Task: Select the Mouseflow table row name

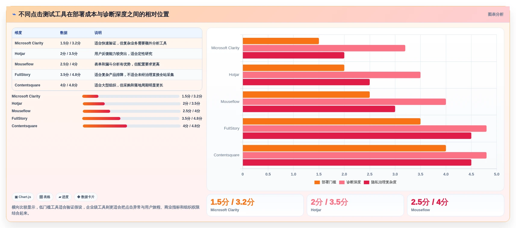Action: coord(24,64)
